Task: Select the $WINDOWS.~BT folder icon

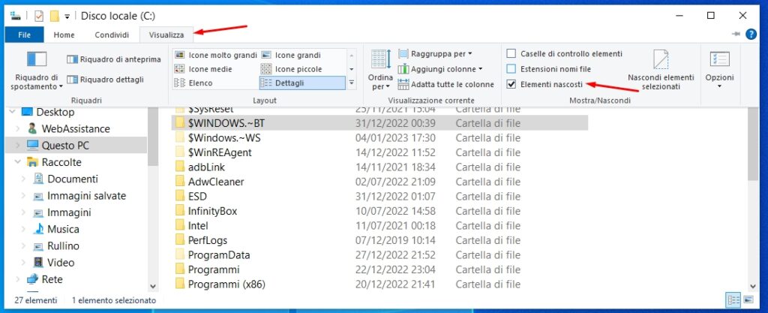Action: [180, 123]
